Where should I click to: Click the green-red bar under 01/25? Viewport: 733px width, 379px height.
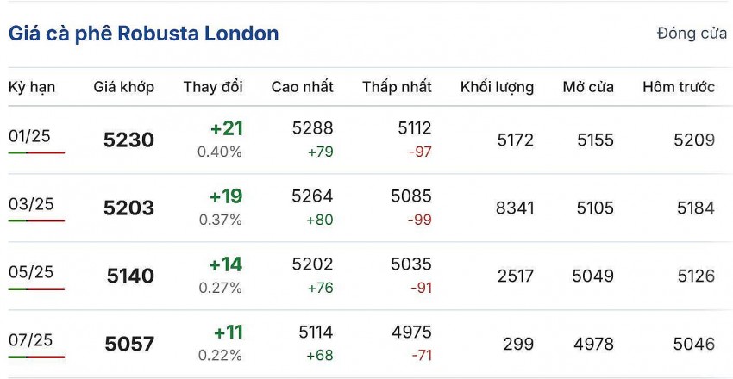pos(36,152)
